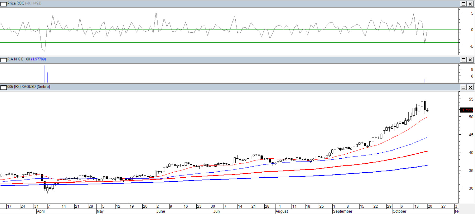Close the XAGUSD chart panel

470,87
